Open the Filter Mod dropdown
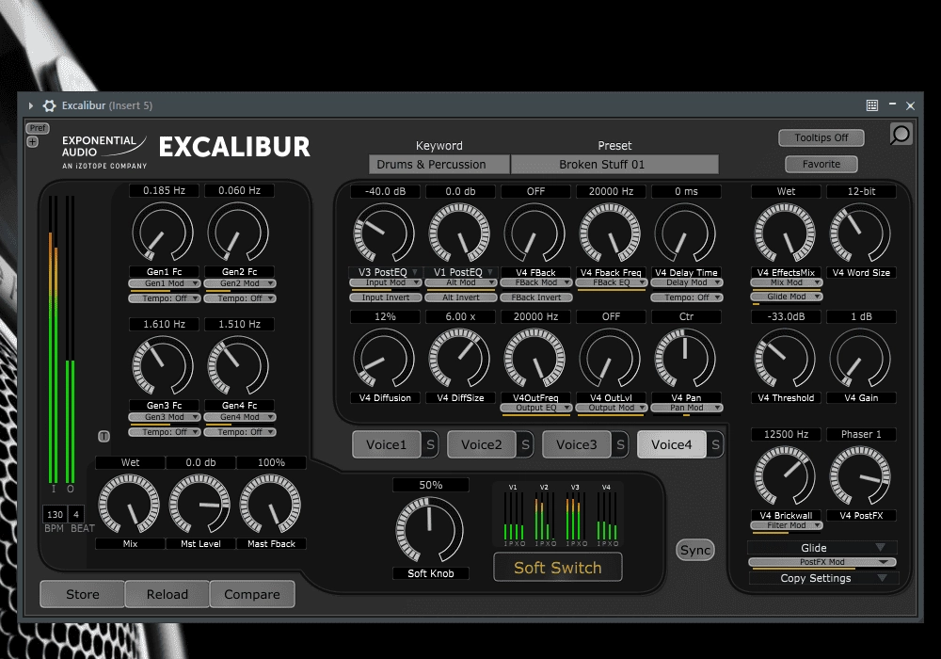 pos(786,525)
